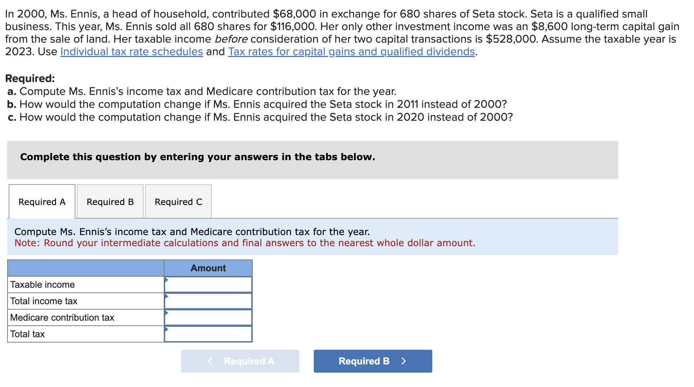Click the Total tax amount field

click(208, 334)
